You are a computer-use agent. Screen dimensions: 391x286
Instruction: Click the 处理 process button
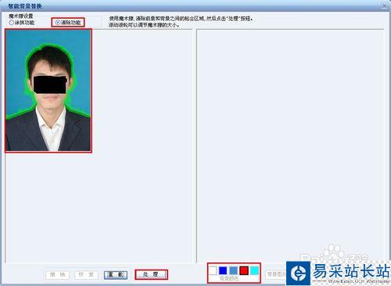point(151,274)
